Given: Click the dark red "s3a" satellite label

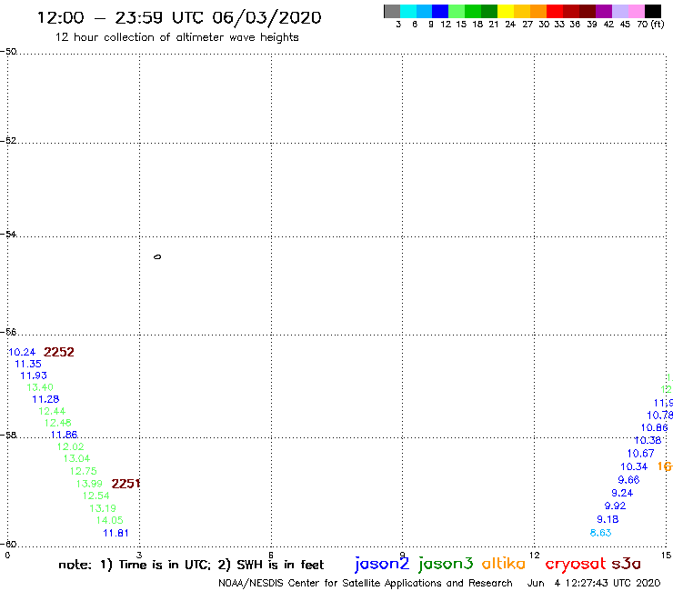Looking at the screenshot, I should coord(626,564).
